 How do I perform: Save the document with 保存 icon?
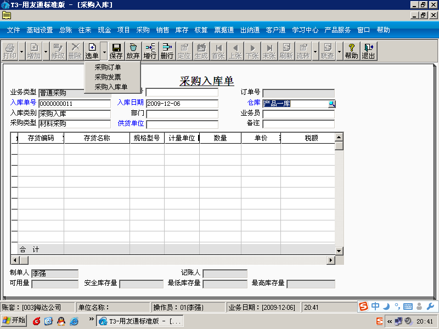pos(116,51)
